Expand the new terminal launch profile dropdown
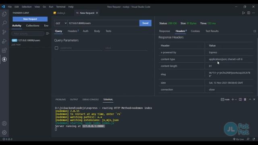258x145 pixels. click(236, 99)
